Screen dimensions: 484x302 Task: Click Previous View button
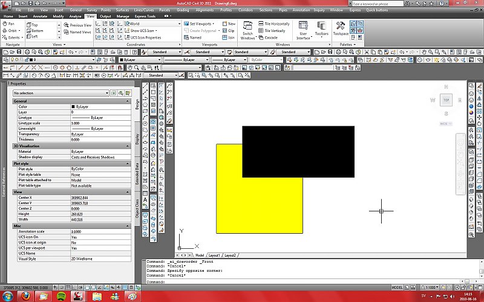(77, 25)
